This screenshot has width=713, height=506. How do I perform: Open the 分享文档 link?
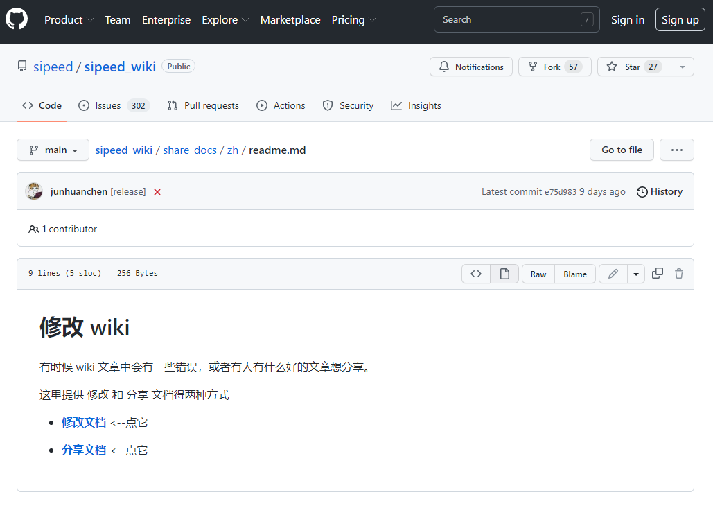(x=84, y=450)
